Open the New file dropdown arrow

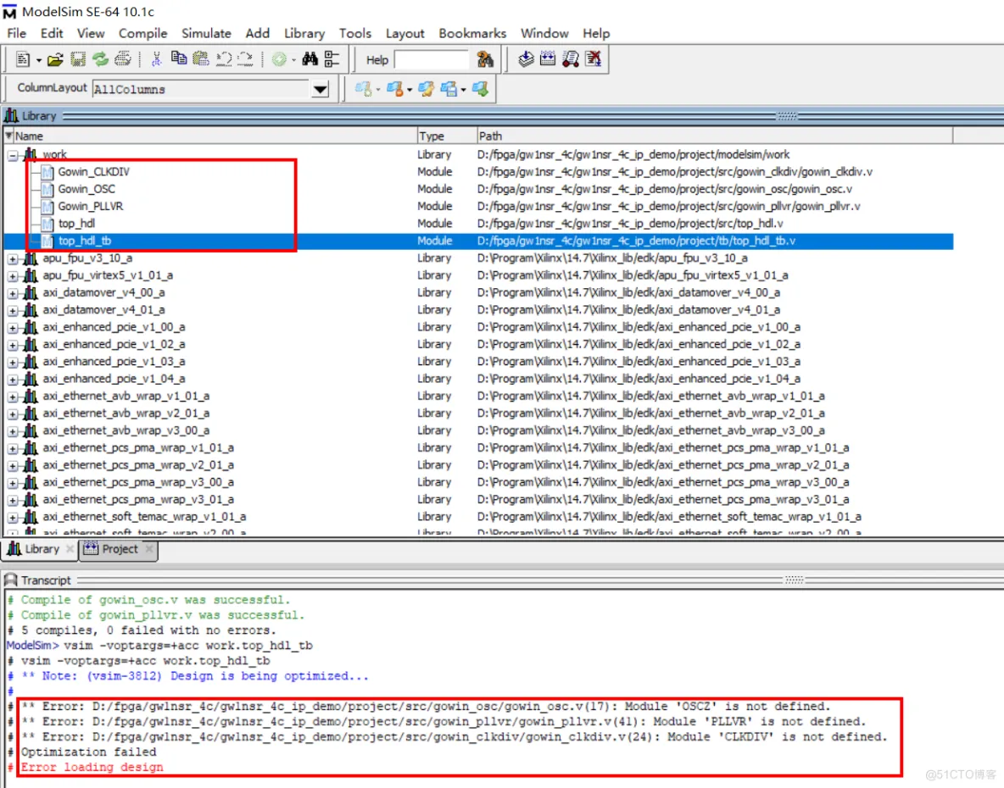click(38, 60)
